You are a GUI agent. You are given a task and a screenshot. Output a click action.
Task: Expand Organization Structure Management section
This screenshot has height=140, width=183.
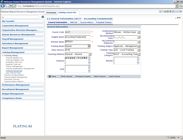(x=22, y=30)
